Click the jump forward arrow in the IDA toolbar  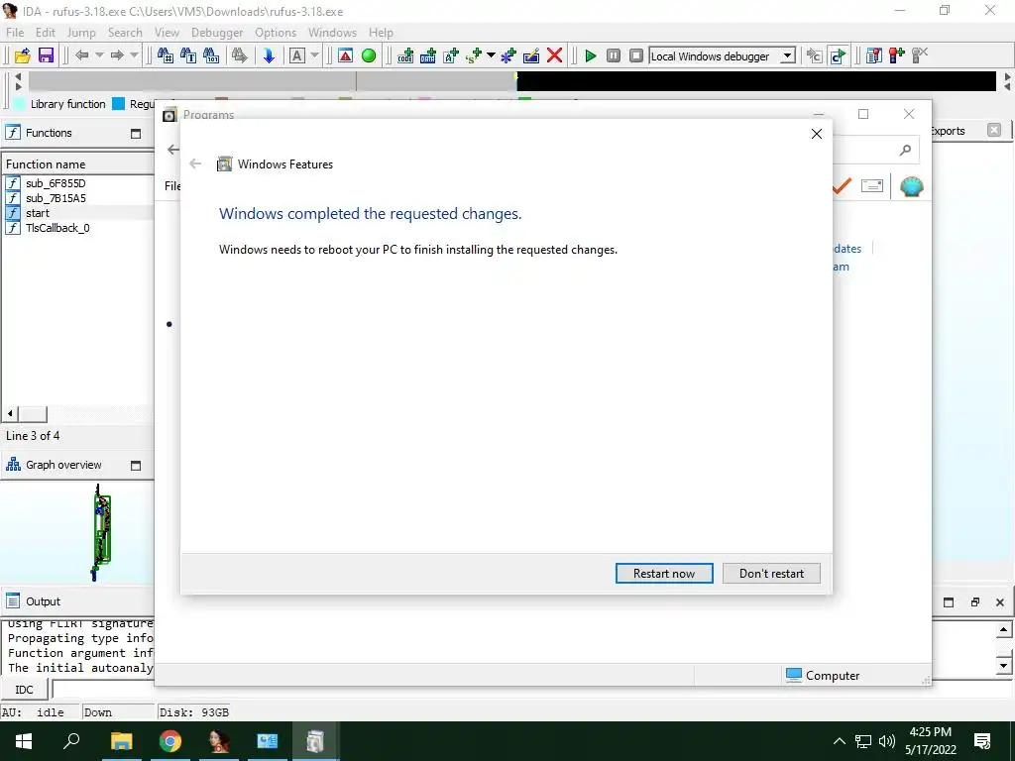117,55
